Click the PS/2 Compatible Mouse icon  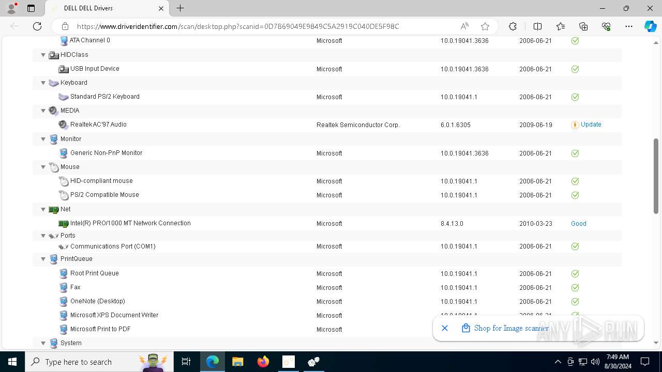click(x=64, y=195)
